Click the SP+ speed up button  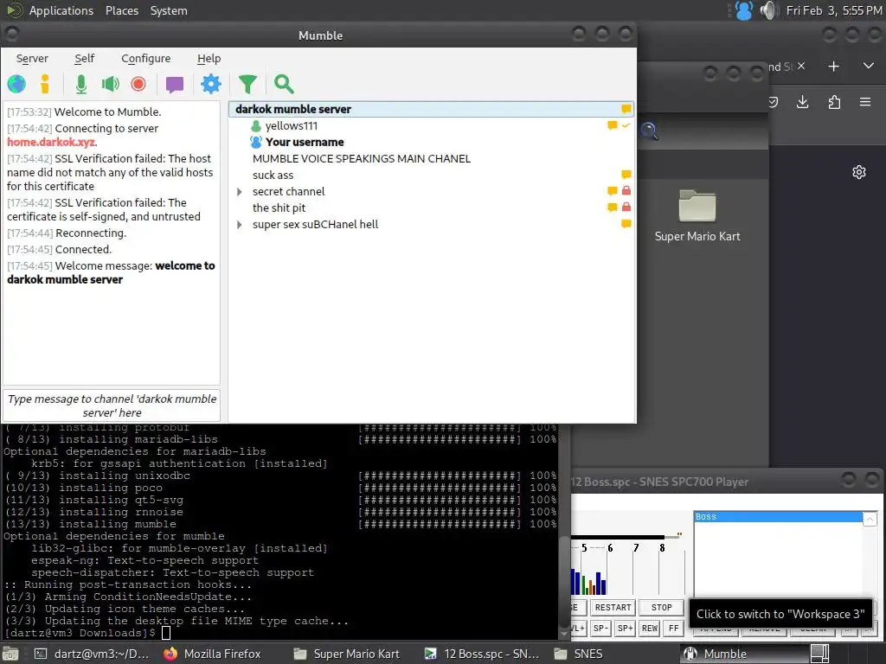[625, 628]
